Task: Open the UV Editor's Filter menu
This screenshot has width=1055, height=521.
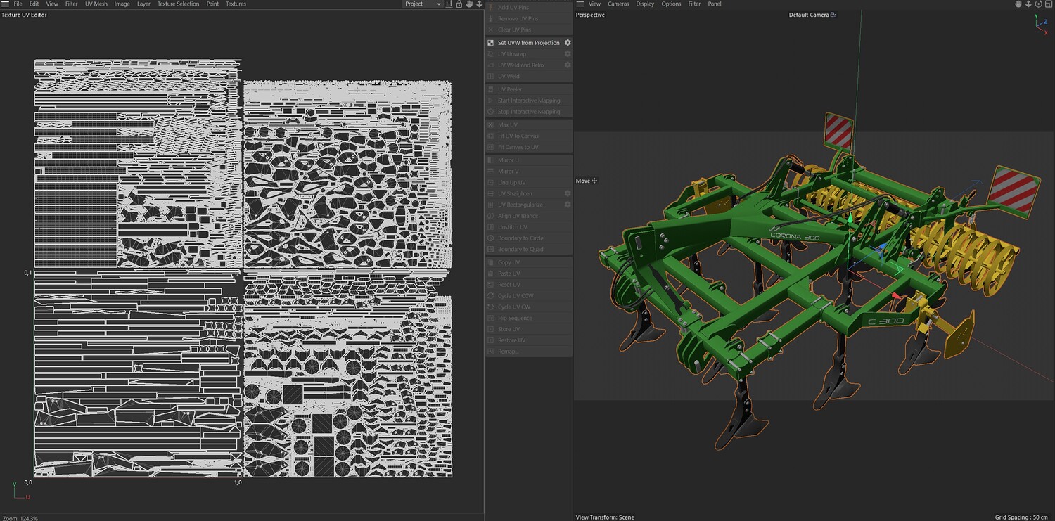Action: pos(72,4)
